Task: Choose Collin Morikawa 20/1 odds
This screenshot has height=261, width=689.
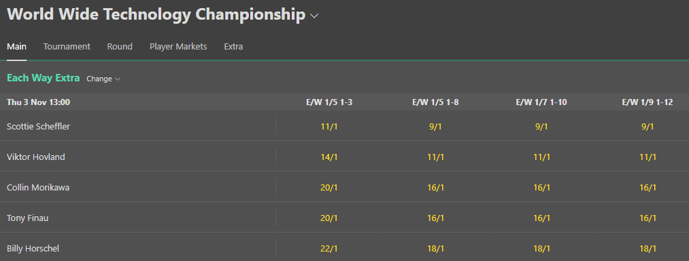Action: 329,187
